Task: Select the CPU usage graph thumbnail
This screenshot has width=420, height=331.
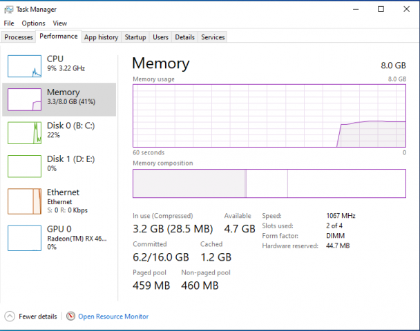Action: click(24, 66)
